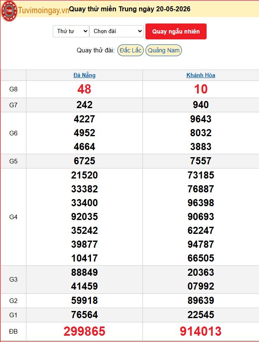Click the G6 number 4952
The image size is (259, 342).
84,133
